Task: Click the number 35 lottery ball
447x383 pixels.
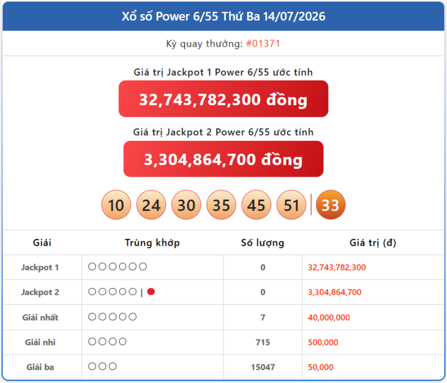Action: pos(221,205)
